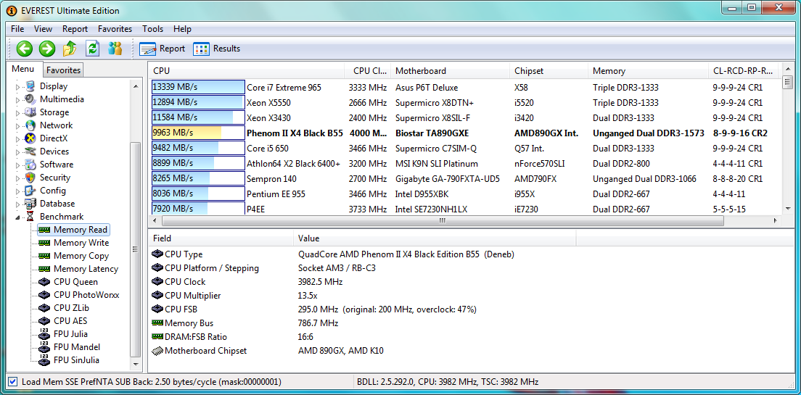Click the 13339 MB/s result bar
Image resolution: width=801 pixels, height=395 pixels.
click(198, 87)
